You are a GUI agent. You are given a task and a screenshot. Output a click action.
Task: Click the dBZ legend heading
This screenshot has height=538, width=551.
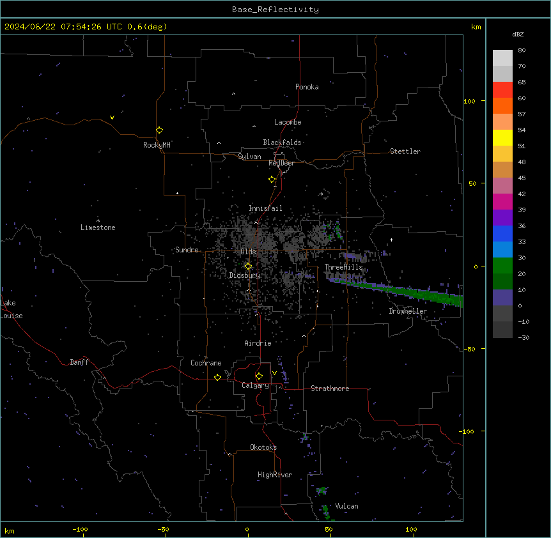pos(518,34)
